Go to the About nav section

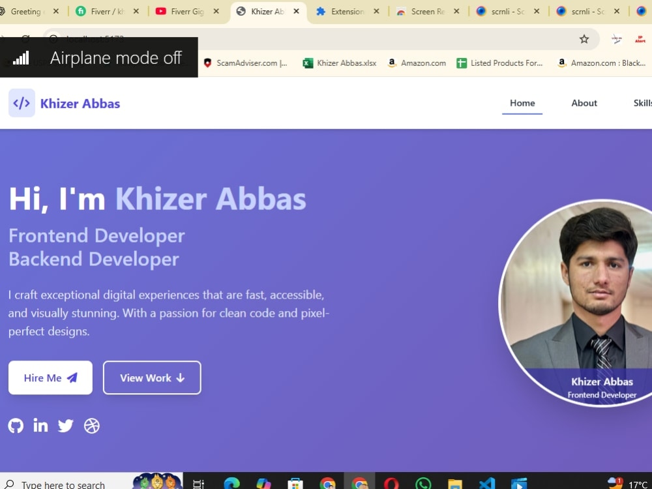point(584,103)
